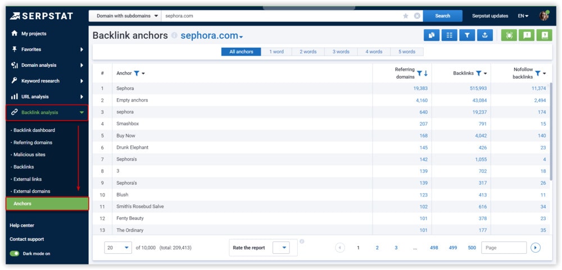Expand the Favorites submenu arrow
562x270 pixels.
click(x=81, y=49)
